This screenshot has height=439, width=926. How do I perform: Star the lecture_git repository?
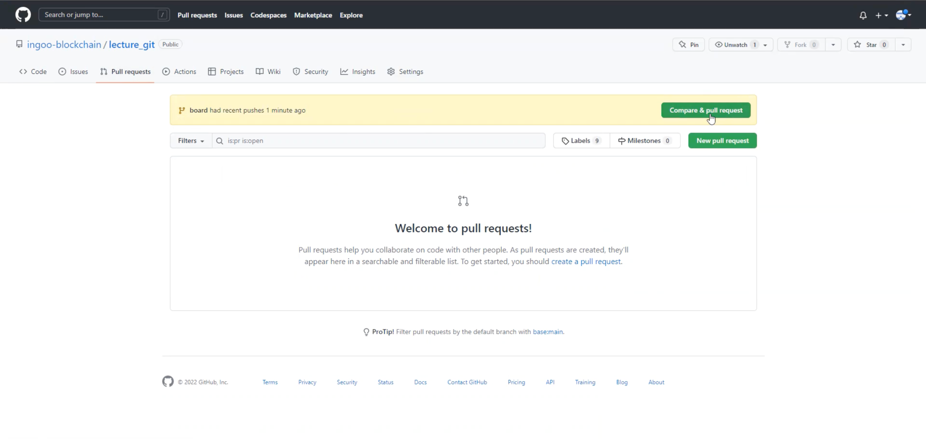871,44
